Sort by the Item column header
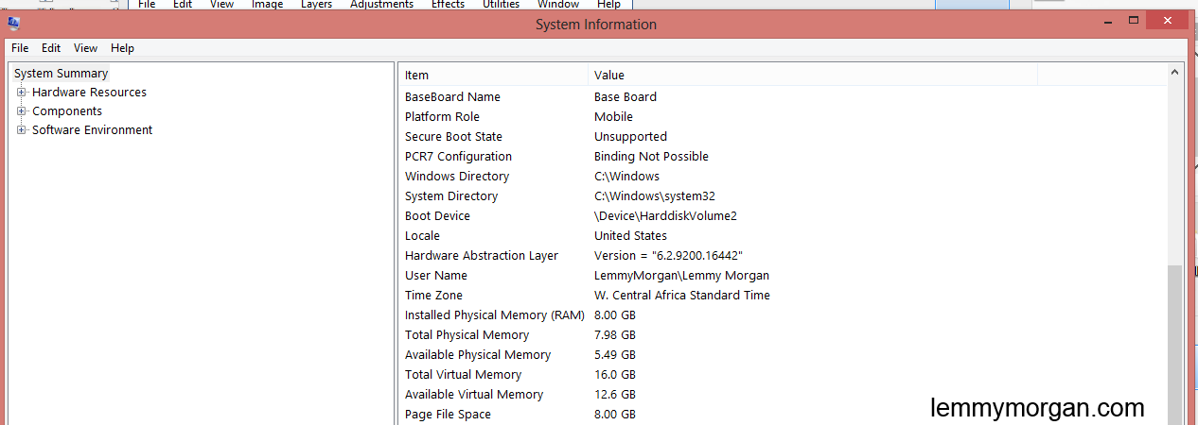 click(x=493, y=75)
